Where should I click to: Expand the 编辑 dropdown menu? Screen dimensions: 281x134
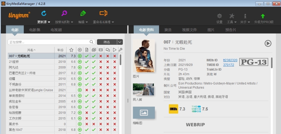87,22
